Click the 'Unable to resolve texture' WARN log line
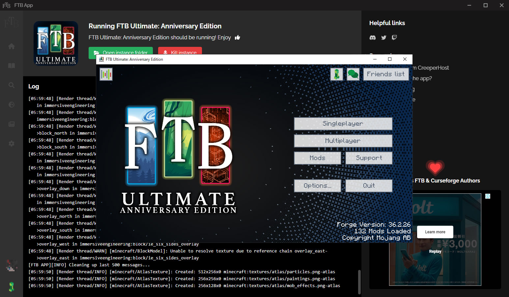The image size is (509, 297). pos(178,254)
